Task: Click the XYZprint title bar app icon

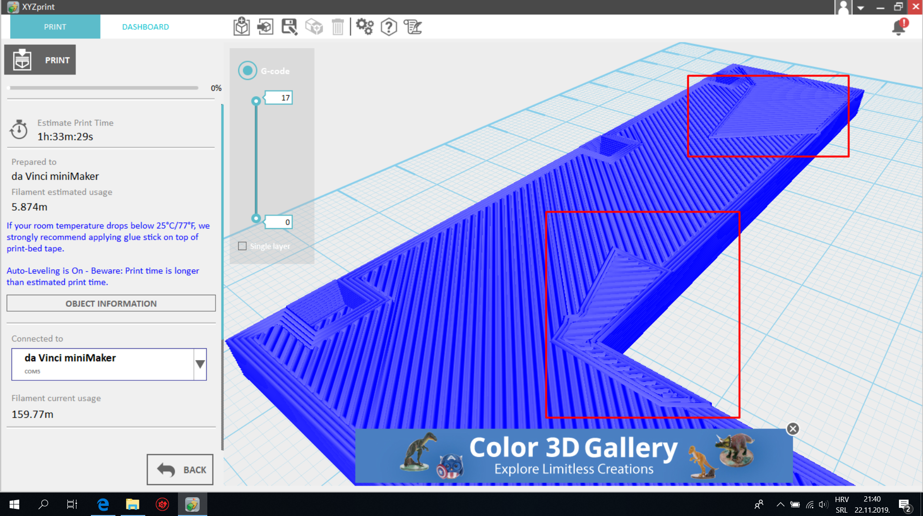Action: [x=13, y=7]
